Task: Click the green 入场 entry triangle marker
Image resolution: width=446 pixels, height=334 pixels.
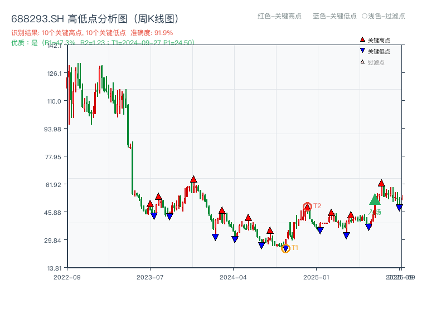Action: click(375, 200)
